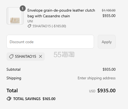Image resolution: width=128 pixels, height=109 pixels.
Task: Click the 55HAITAO15 (-$165.00) item discount text
Action: 49,26
